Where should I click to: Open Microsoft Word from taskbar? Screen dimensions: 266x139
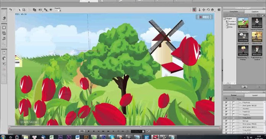pos(78,137)
